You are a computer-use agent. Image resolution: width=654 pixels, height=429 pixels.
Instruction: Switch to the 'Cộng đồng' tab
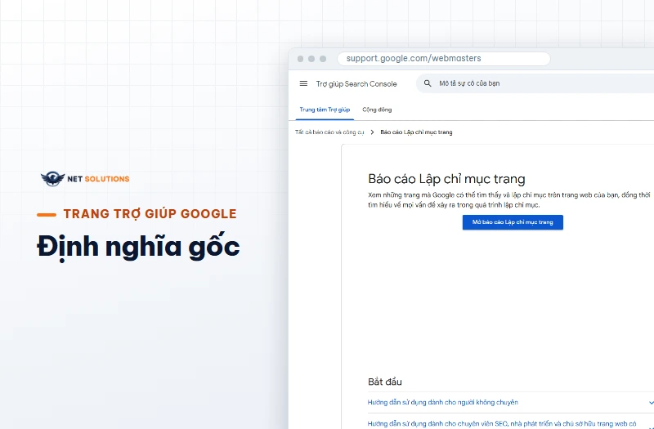click(x=377, y=109)
